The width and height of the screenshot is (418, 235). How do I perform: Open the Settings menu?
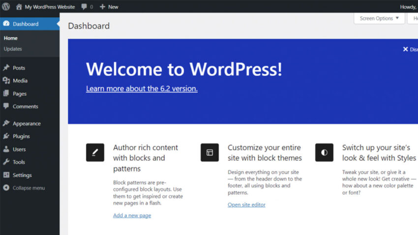[22, 175]
